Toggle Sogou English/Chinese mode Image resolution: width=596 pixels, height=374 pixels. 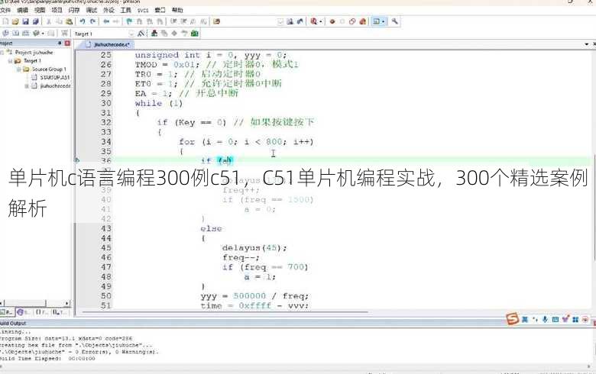(524, 319)
